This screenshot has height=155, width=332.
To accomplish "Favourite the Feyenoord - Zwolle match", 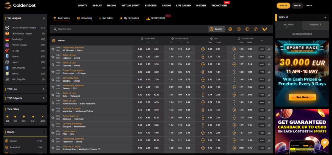I will coord(53,140).
